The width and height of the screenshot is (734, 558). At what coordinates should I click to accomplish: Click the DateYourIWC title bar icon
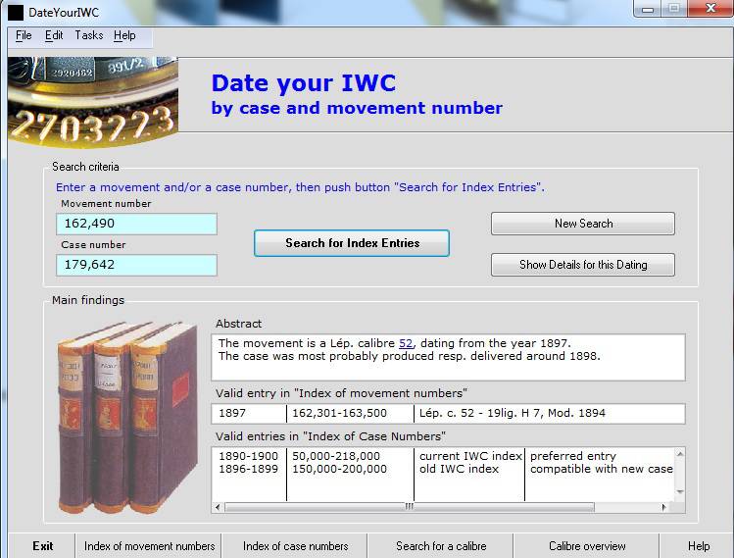[x=16, y=12]
